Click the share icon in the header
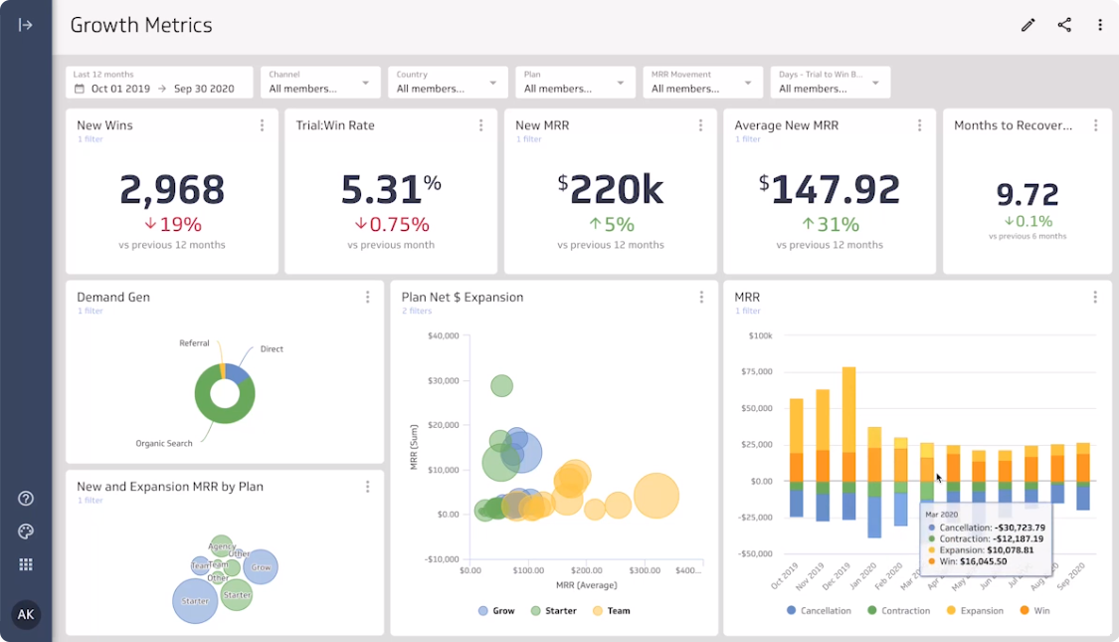 click(x=1064, y=25)
